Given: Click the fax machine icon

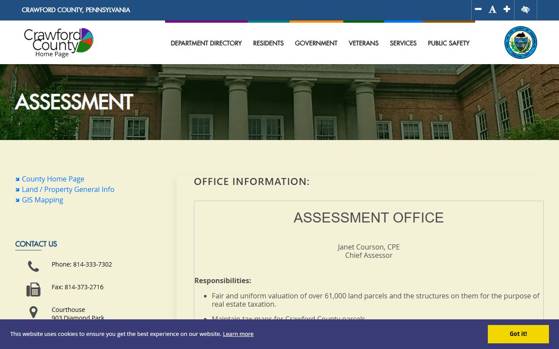Looking at the screenshot, I should (x=33, y=290).
